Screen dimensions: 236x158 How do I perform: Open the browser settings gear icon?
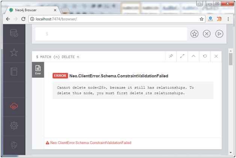(x=14, y=125)
